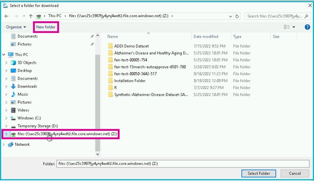The width and height of the screenshot is (314, 181).
Task: Sort by Date modified column header
Action: coord(206,37)
